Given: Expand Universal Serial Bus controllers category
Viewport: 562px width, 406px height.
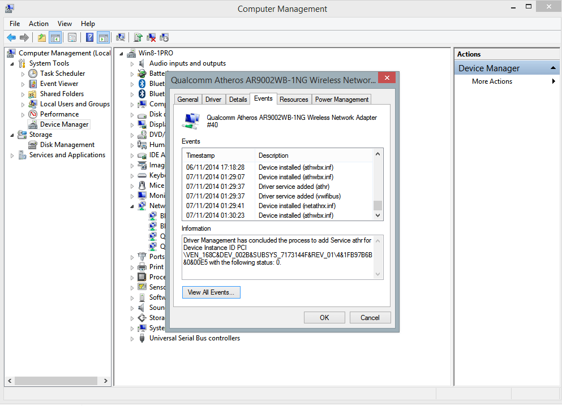Looking at the screenshot, I should click(x=132, y=339).
